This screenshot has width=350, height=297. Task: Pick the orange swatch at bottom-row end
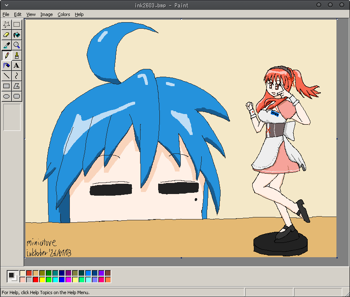pos(108,280)
